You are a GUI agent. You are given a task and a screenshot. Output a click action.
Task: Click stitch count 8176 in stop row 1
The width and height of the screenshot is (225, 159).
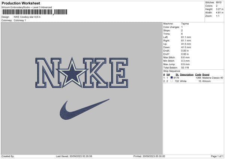pyautogui.click(x=176, y=78)
